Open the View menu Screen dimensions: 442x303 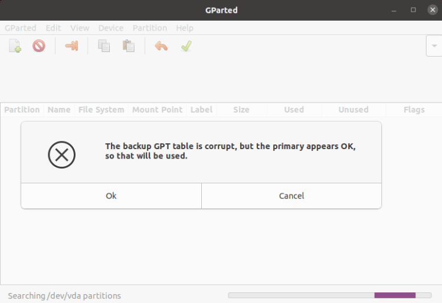[80, 28]
